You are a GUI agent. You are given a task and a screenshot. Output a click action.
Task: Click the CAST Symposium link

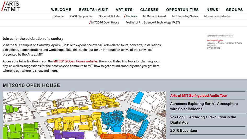point(81,16)
